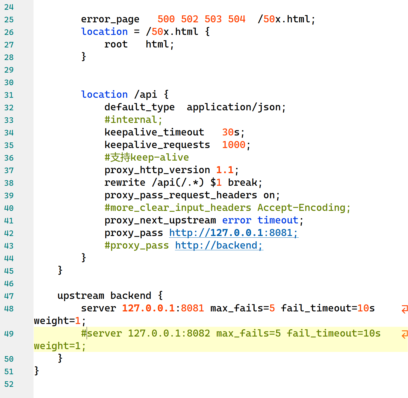Click the keepalive_timeout directive
Image resolution: width=408 pixels, height=398 pixels.
pyautogui.click(x=154, y=132)
